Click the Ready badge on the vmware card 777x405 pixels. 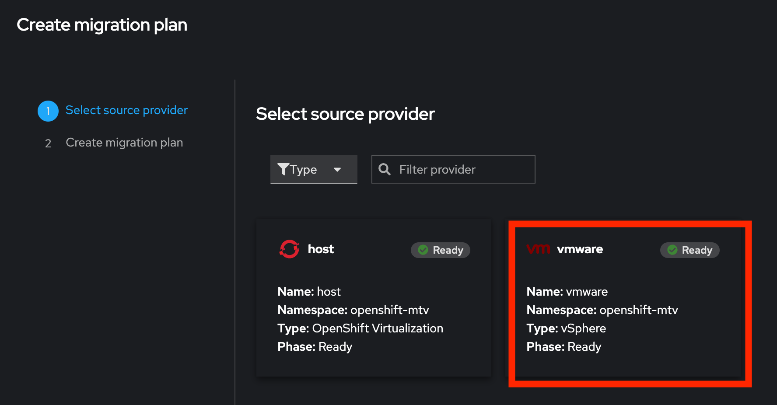pyautogui.click(x=689, y=250)
